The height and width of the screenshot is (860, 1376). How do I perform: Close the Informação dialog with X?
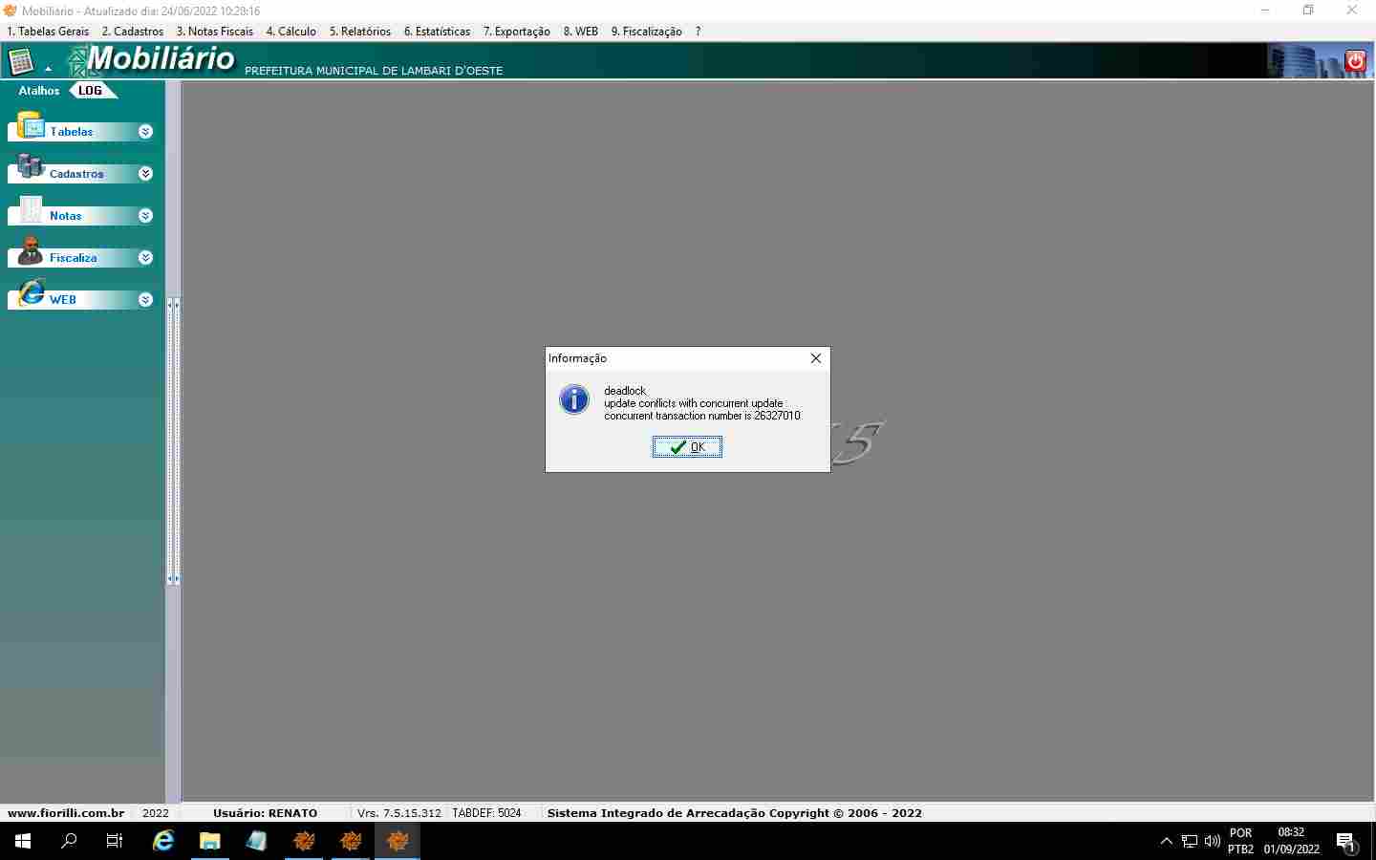point(815,358)
